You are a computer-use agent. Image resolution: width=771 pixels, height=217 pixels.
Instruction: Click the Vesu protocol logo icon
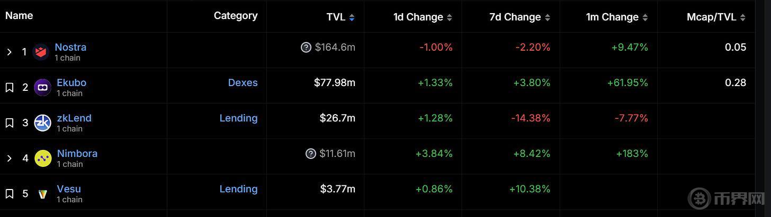(x=42, y=194)
